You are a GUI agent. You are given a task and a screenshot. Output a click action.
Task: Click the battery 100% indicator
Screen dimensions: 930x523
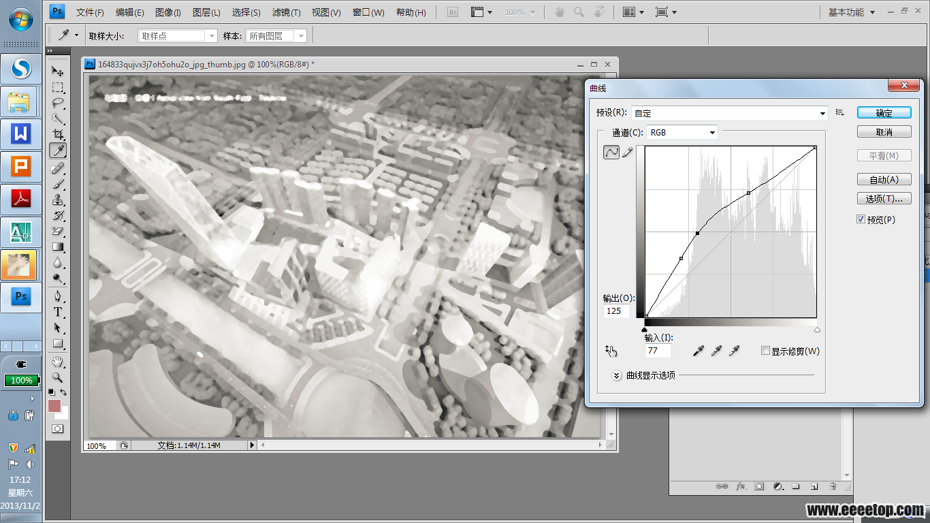[22, 380]
